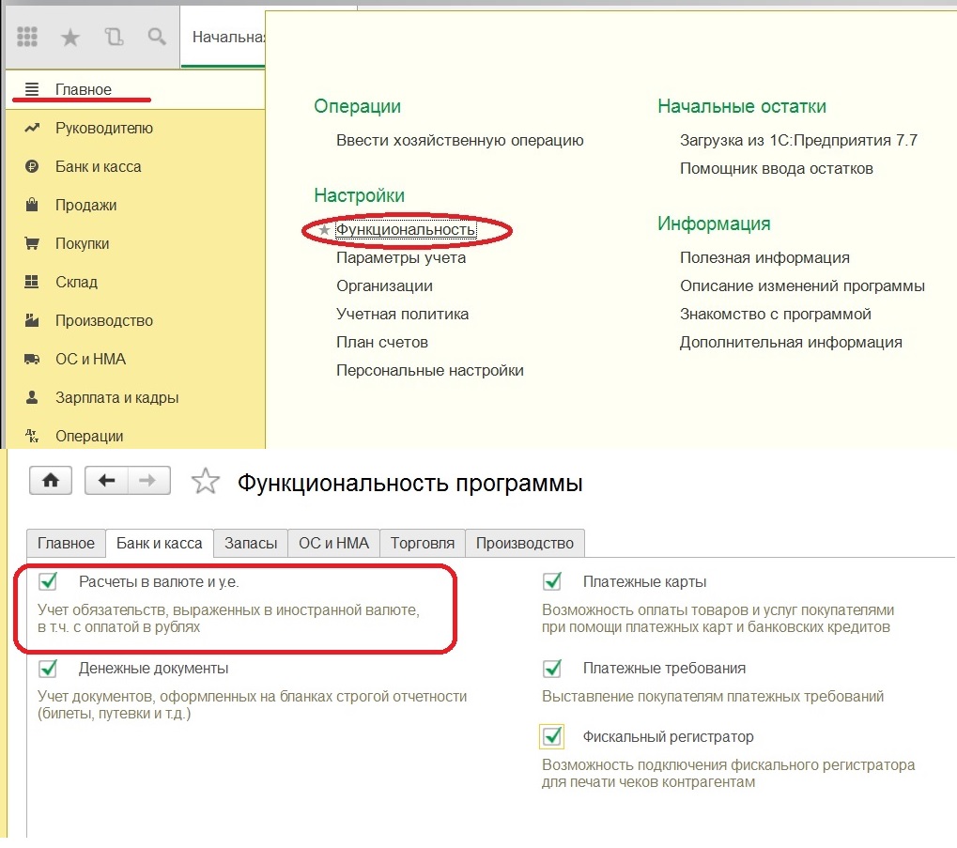Screen dimensions: 957x848
Task: Click the Фискальный регистратор label text
Action: click(x=669, y=737)
